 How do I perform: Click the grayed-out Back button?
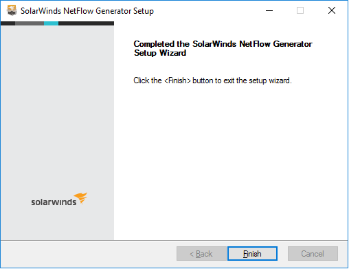(x=201, y=254)
